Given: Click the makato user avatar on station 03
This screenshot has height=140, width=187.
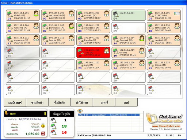Looking at the screenshot, I should pos(107,13).
